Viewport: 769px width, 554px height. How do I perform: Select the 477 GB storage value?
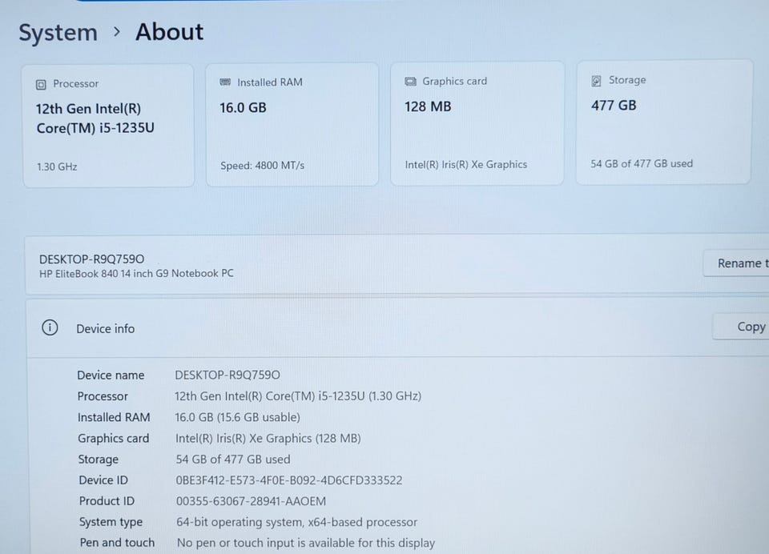(x=614, y=106)
